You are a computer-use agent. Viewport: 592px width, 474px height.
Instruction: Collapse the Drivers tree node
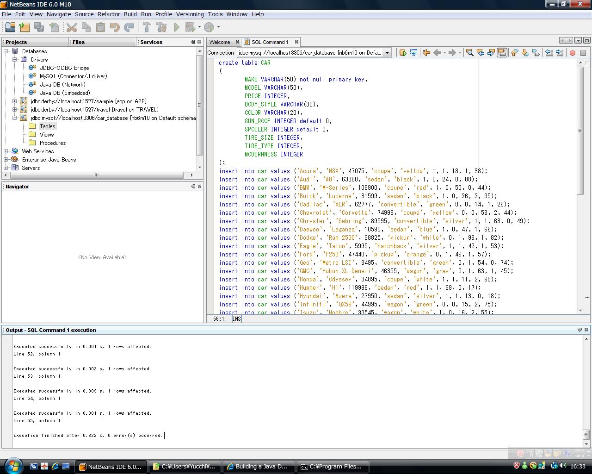15,60
